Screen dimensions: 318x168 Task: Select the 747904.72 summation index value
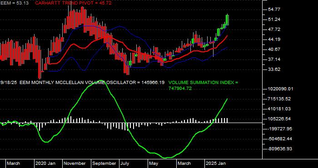(180, 89)
